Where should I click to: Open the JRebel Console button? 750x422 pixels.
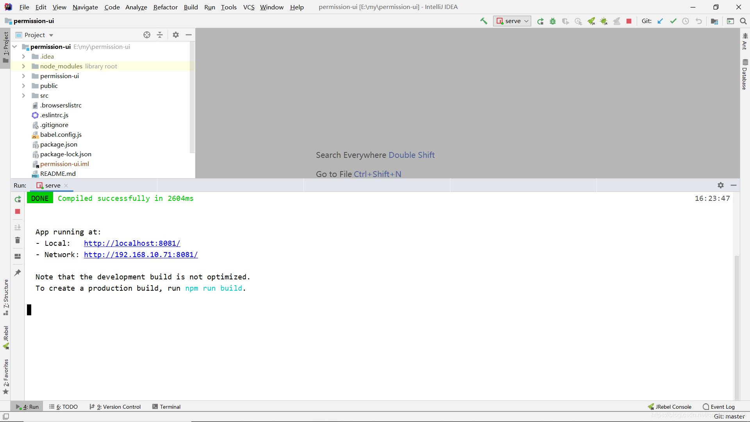(x=670, y=407)
